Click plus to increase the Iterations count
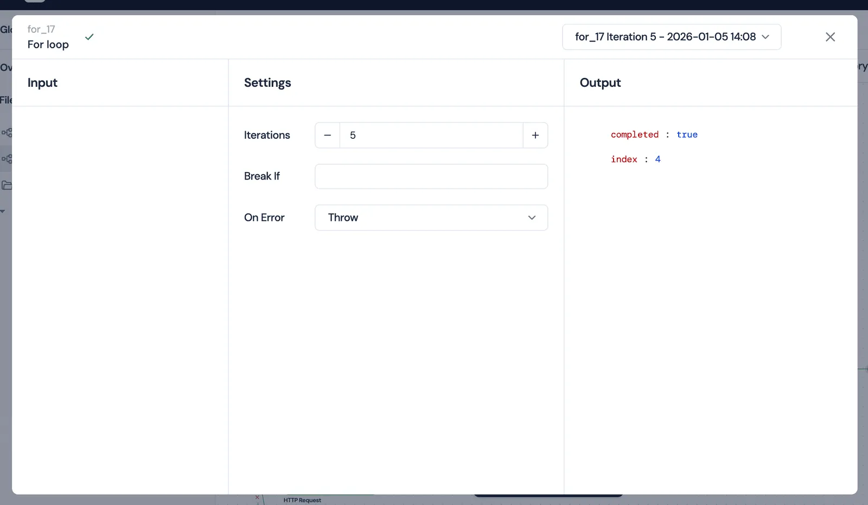Viewport: 868px width, 505px height. click(535, 135)
